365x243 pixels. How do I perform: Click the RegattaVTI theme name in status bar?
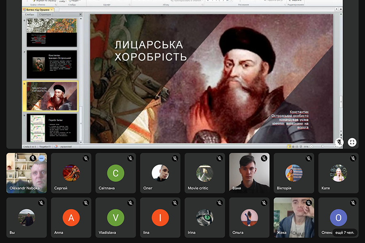point(45,147)
